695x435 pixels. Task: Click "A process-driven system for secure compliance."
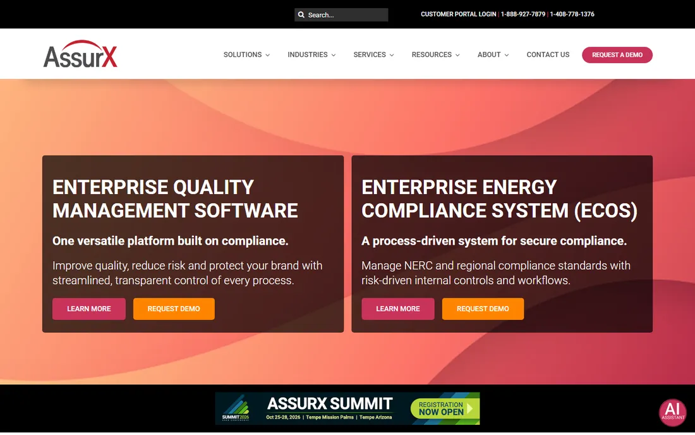point(494,241)
